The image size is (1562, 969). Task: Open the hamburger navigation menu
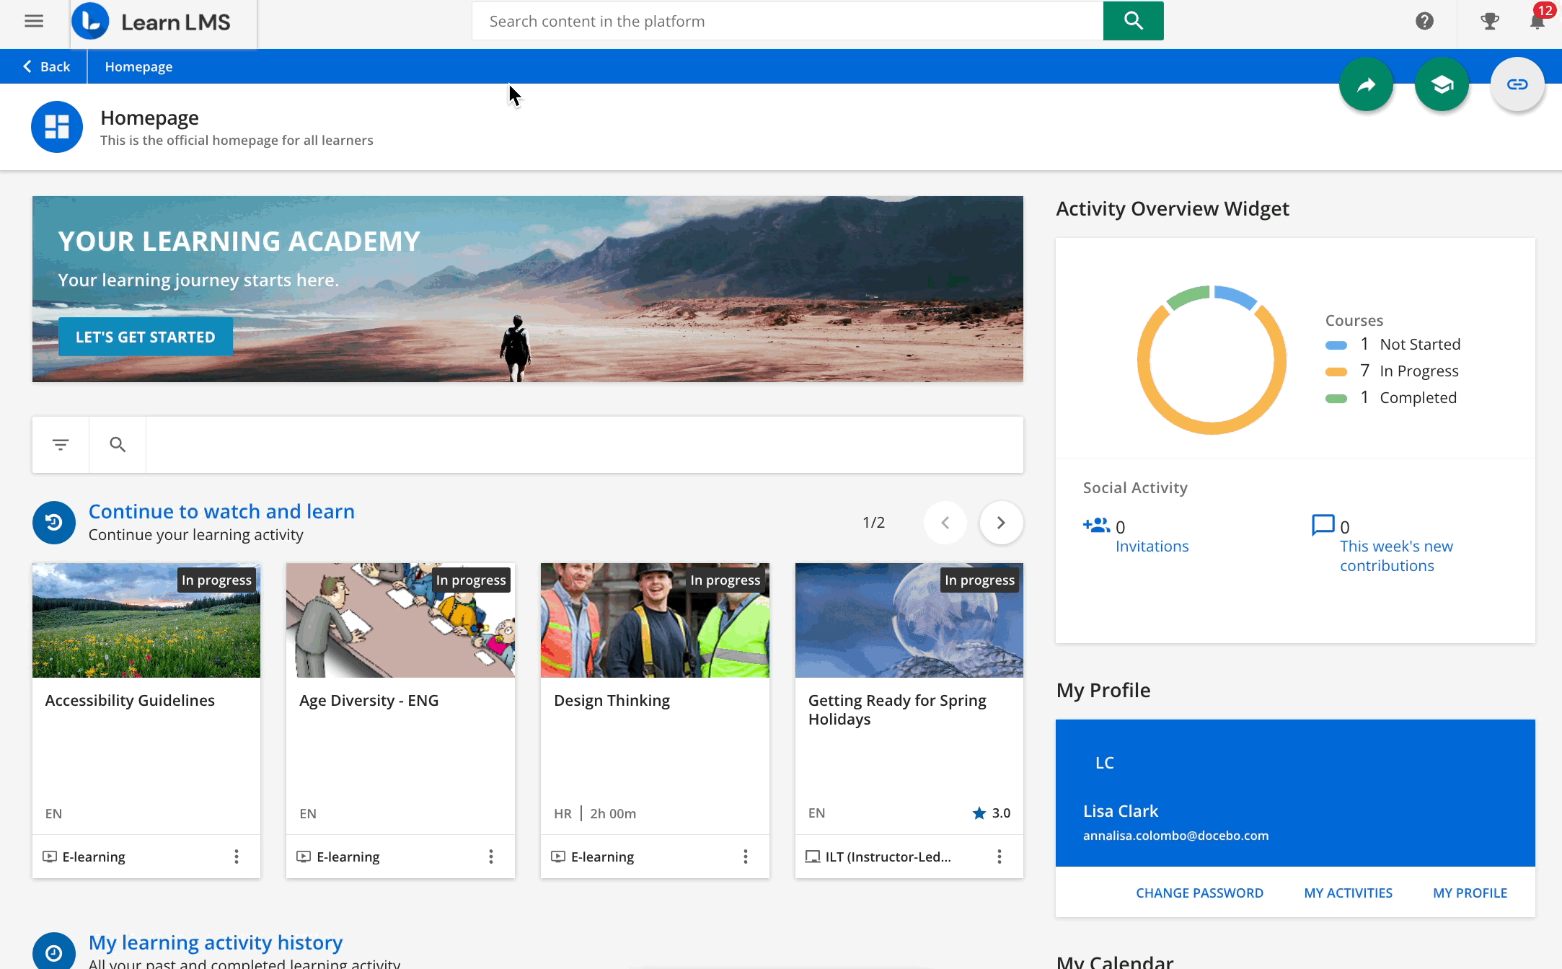point(34,21)
